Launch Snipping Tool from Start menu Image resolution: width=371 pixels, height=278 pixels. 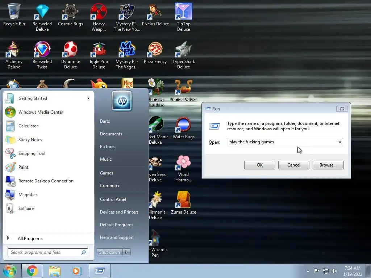pyautogui.click(x=49, y=153)
